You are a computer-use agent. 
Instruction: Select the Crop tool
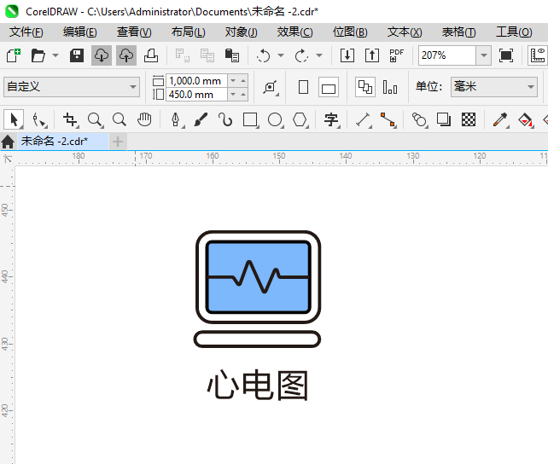70,119
